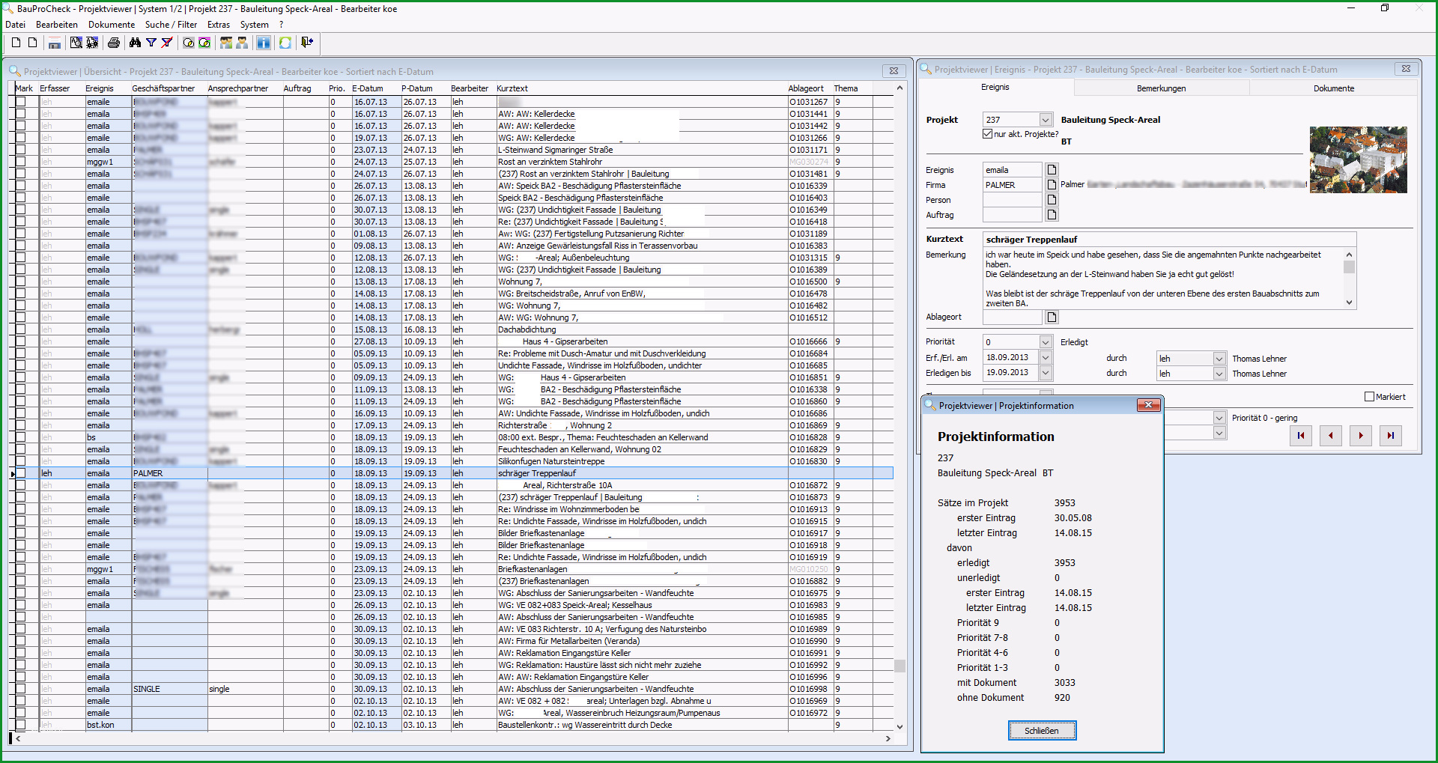The width and height of the screenshot is (1438, 763).
Task: Mark checkbox in row 'Dachabdichtung'
Action: point(20,329)
